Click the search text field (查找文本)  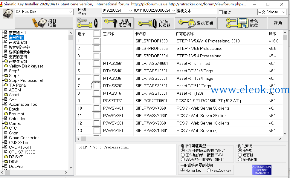pos(196,11)
